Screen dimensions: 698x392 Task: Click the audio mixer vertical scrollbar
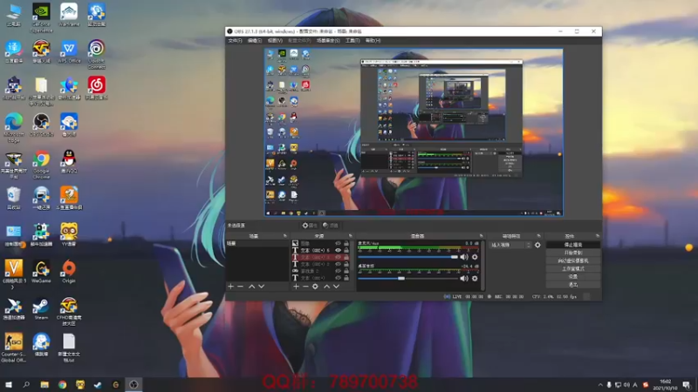coord(483,265)
